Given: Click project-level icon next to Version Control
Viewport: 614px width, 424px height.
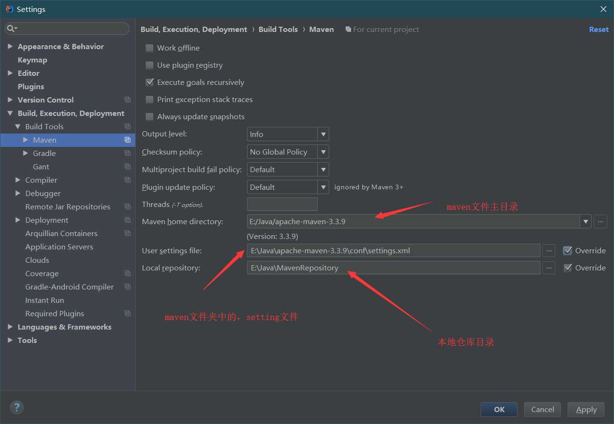Looking at the screenshot, I should [128, 100].
